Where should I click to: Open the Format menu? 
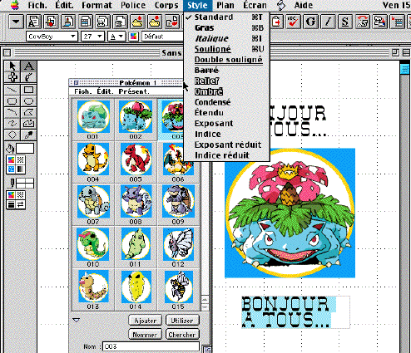tap(97, 5)
